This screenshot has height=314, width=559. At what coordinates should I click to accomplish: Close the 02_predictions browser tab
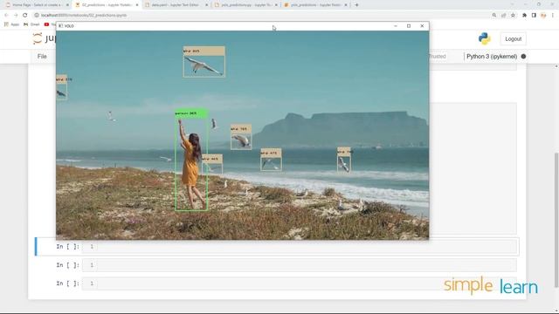click(137, 5)
